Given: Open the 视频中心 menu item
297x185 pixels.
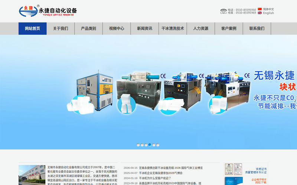Looking at the screenshot, I should click(117, 28).
